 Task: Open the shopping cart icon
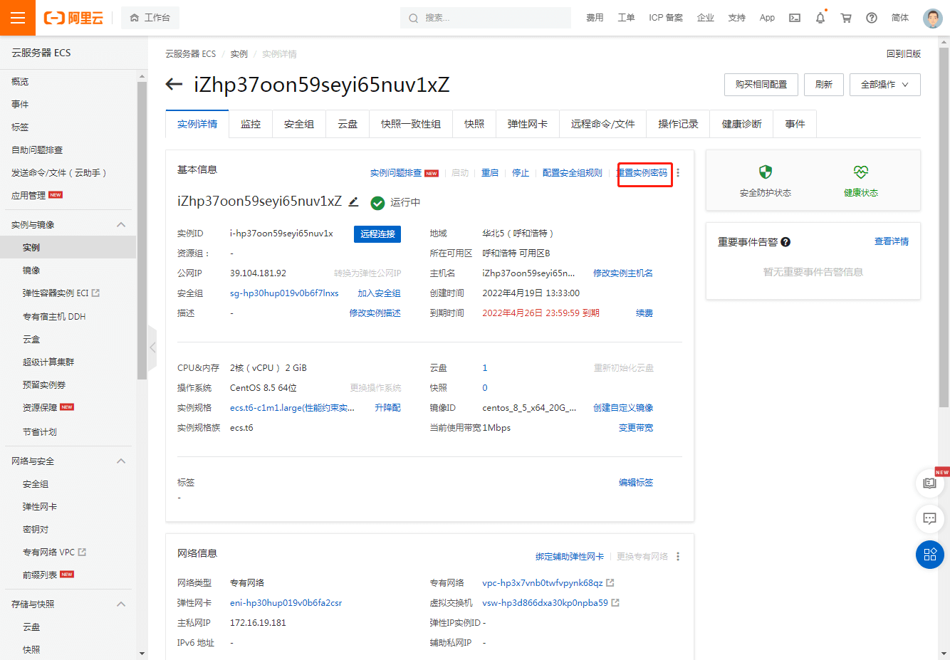(846, 18)
